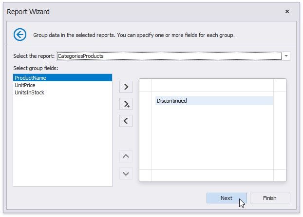
Task: Expand the report selection dropdown arrow
Action: tap(286, 56)
